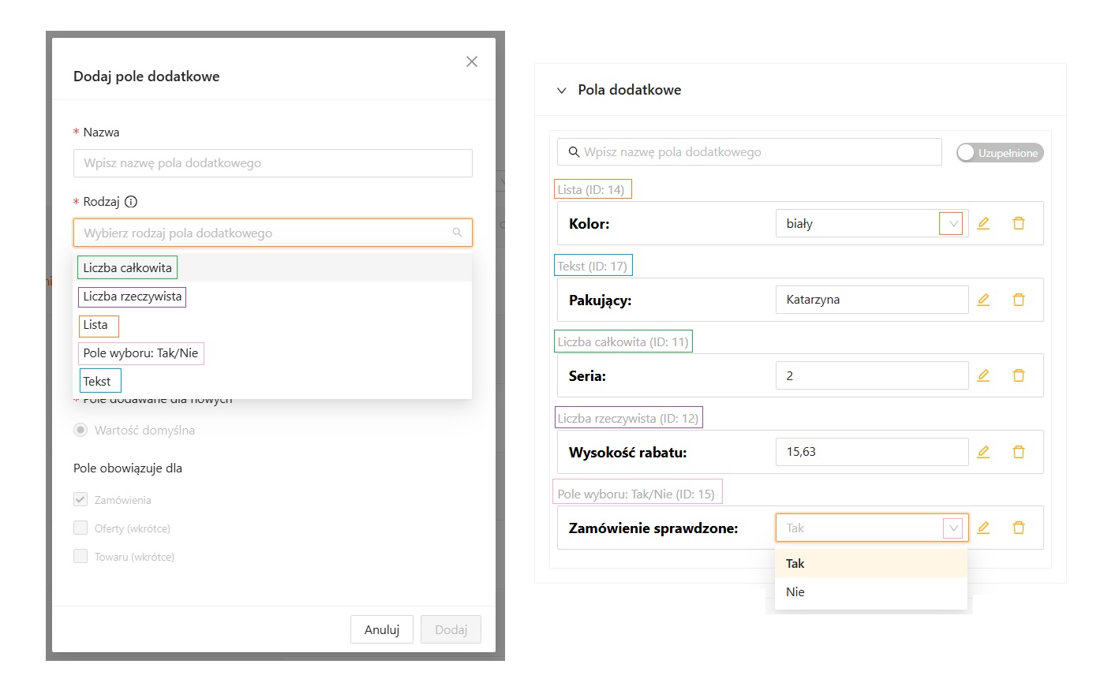Toggle the Uzupełnione switch
Viewport: 1104px width, 694px height.
click(x=999, y=153)
